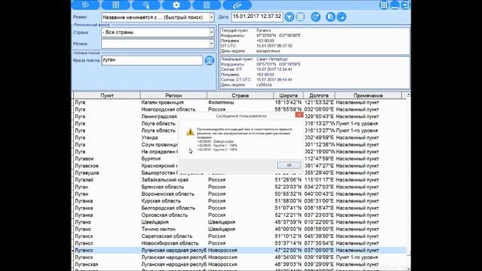Screen dimensions: 482x271
Task: Open the gear settings top tab
Action: [x=176, y=5]
